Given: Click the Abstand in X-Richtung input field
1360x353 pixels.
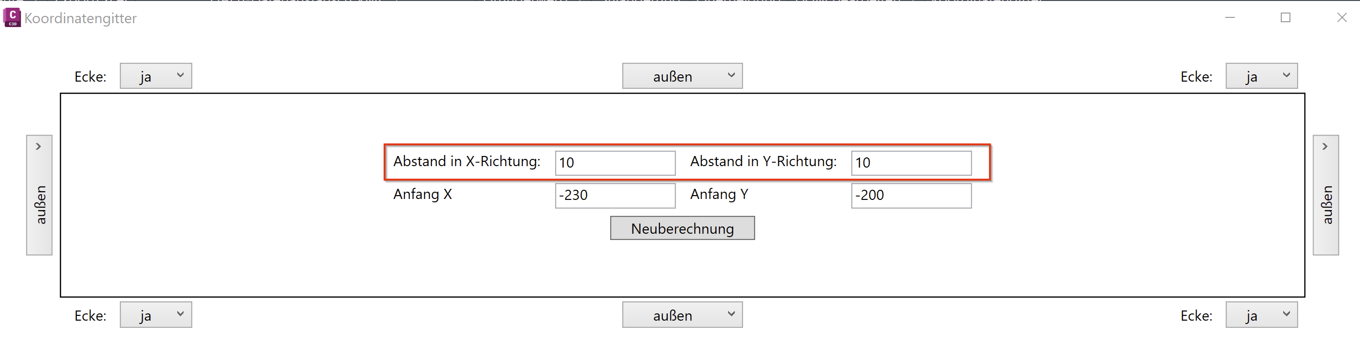Looking at the screenshot, I should tap(615, 163).
